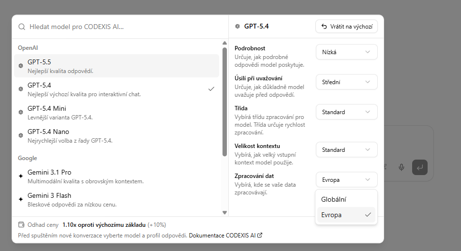Select the GPT-5.4 Nano model

click(x=117, y=135)
